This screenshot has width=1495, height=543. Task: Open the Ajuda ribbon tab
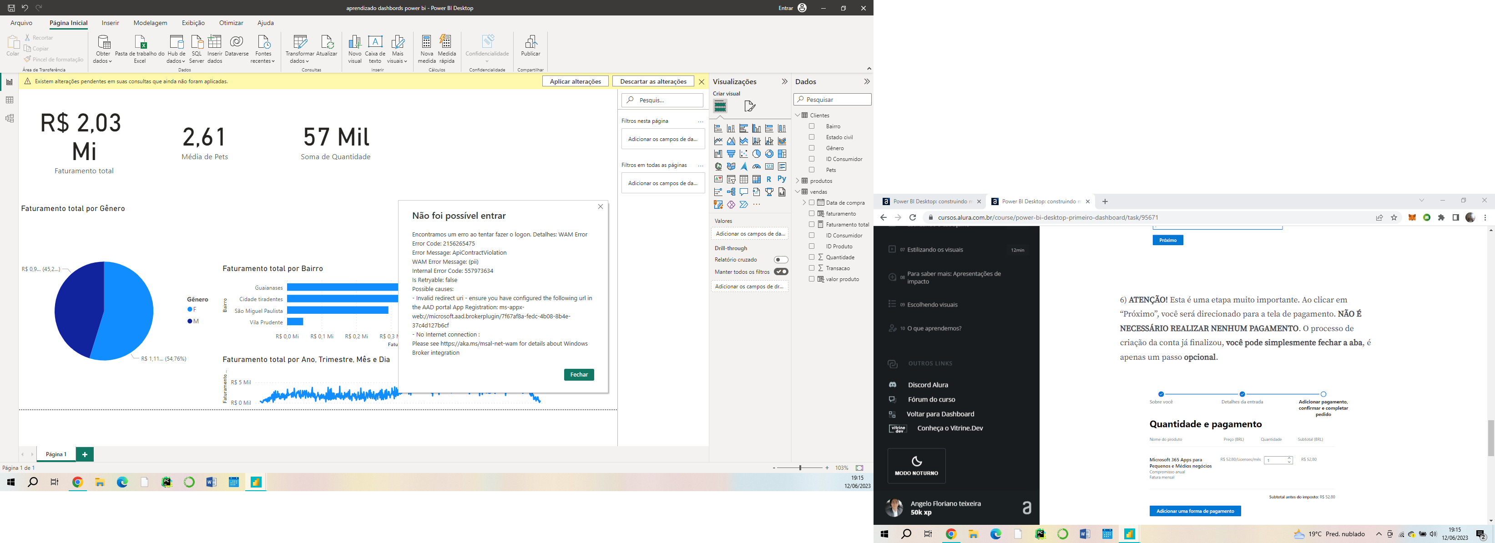(x=265, y=23)
